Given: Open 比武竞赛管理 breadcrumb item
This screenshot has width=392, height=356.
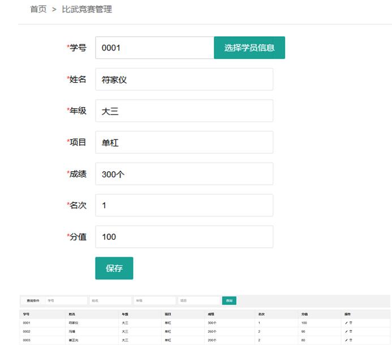Looking at the screenshot, I should pos(87,9).
